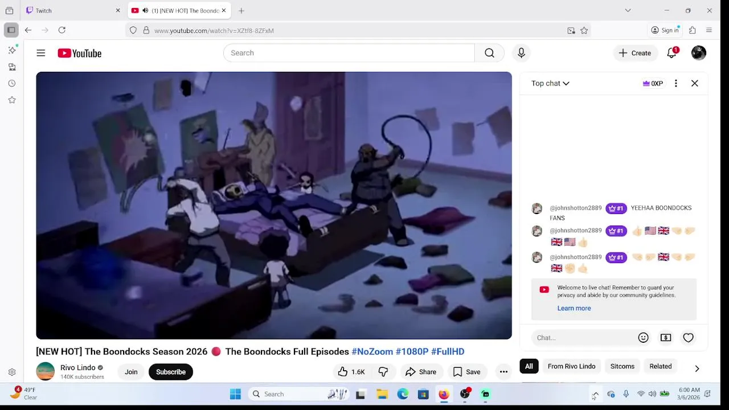Click Sign in to Firefox account
729x410 pixels.
pyautogui.click(x=665, y=30)
